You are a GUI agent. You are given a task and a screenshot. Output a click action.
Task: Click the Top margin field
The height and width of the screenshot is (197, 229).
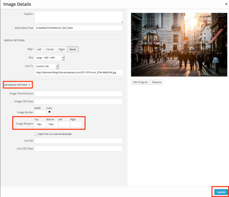coord(40,124)
